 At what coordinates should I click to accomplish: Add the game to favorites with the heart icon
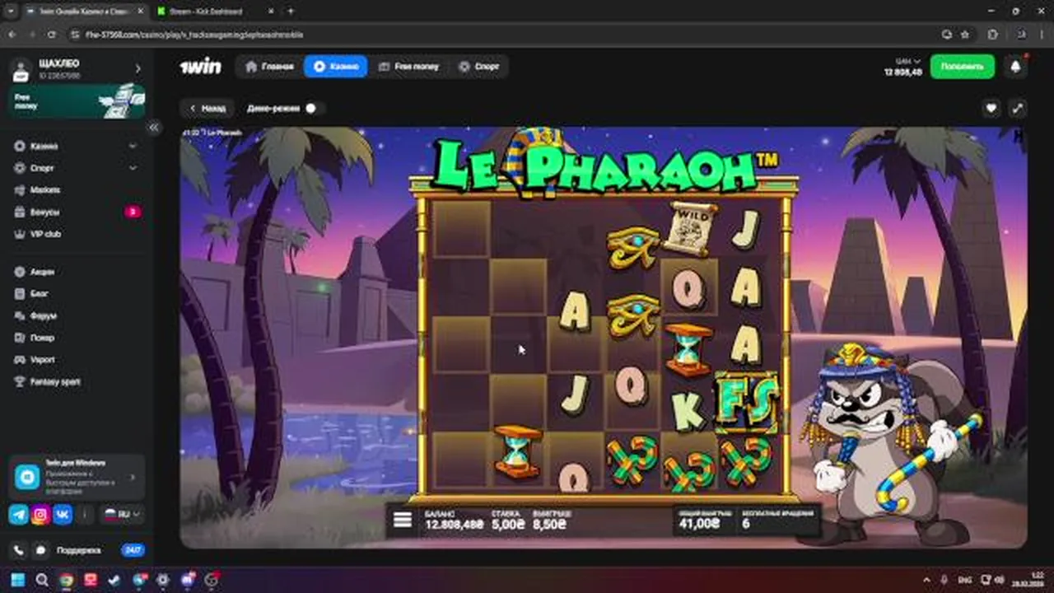pos(991,108)
